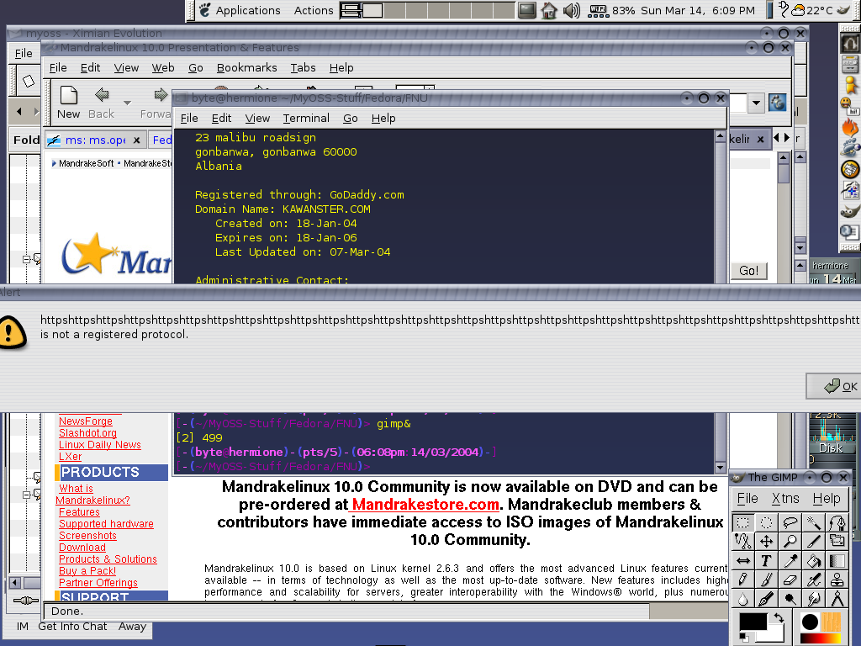Viewport: 861px width, 646px height.
Task: Open GIMP active brush preview
Action: click(810, 622)
